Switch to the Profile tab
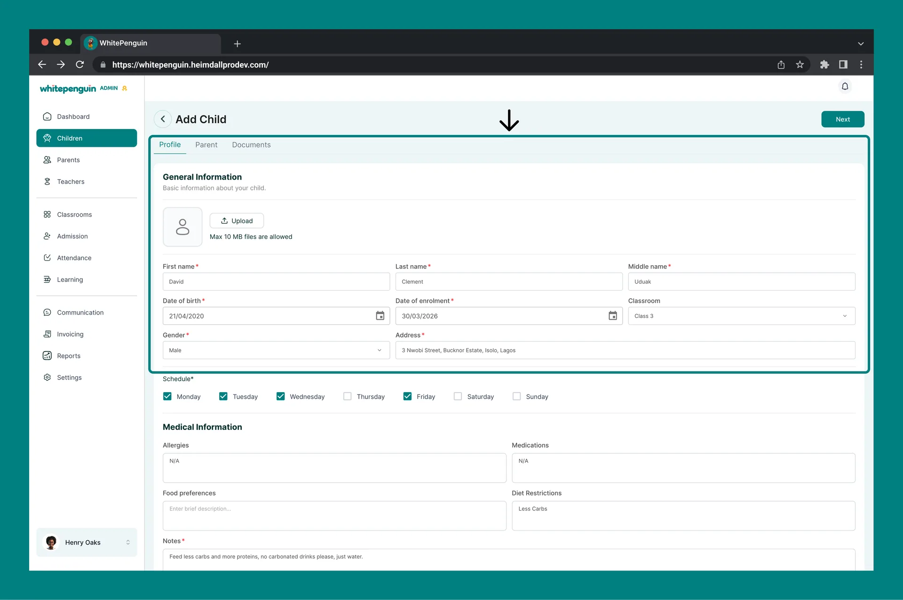This screenshot has width=903, height=600. pyautogui.click(x=170, y=145)
